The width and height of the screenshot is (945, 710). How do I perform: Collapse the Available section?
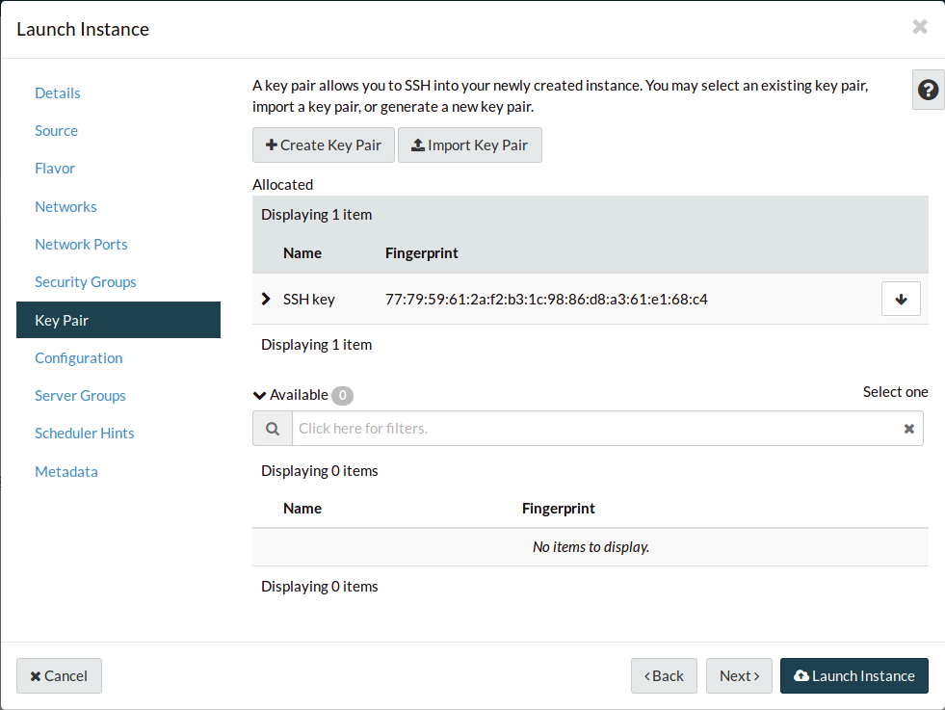259,395
